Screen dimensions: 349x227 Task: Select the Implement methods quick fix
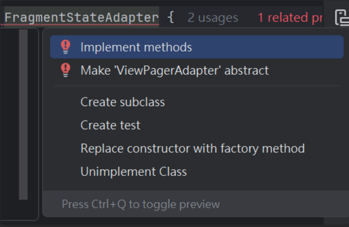[197, 47]
